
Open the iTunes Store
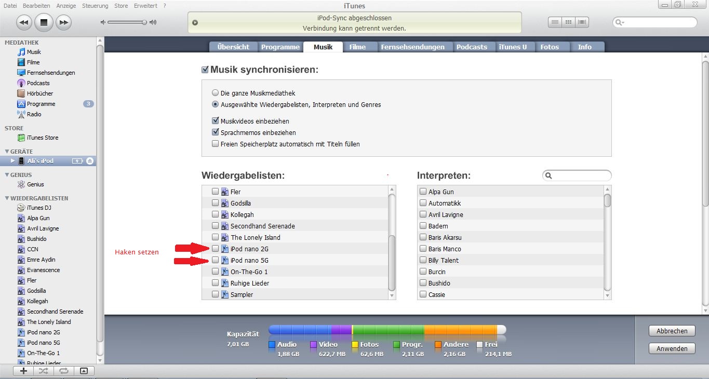click(x=43, y=138)
